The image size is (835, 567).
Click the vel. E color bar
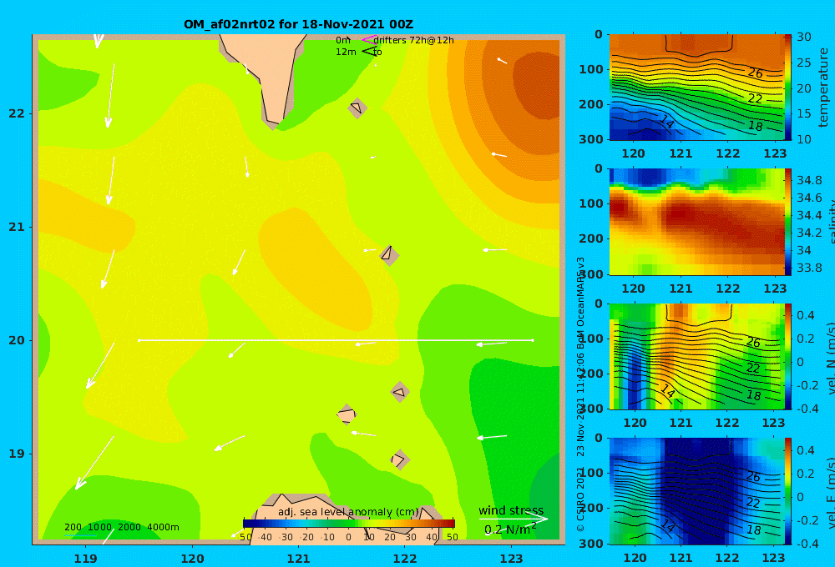tap(788, 491)
